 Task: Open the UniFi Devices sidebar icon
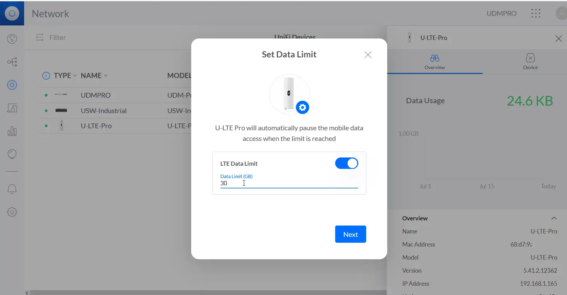tap(12, 85)
